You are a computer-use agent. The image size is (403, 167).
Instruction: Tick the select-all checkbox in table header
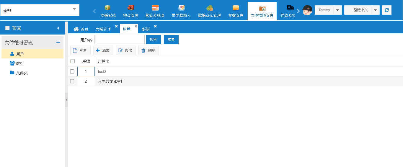[73, 61]
